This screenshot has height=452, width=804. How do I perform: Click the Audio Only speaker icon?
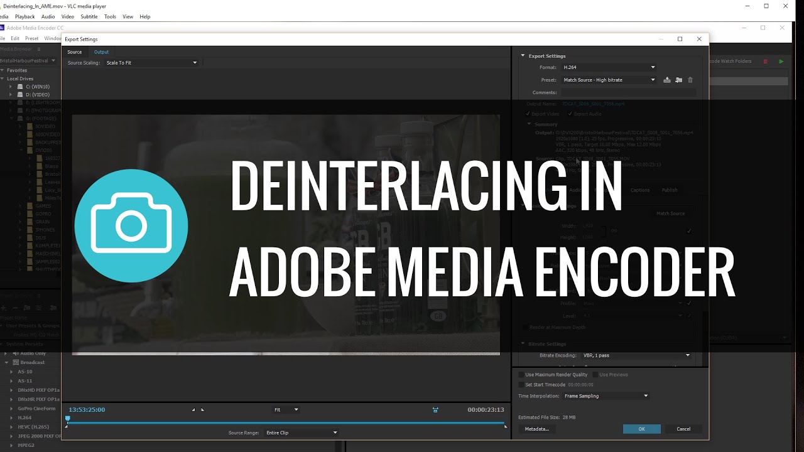pyautogui.click(x=14, y=353)
